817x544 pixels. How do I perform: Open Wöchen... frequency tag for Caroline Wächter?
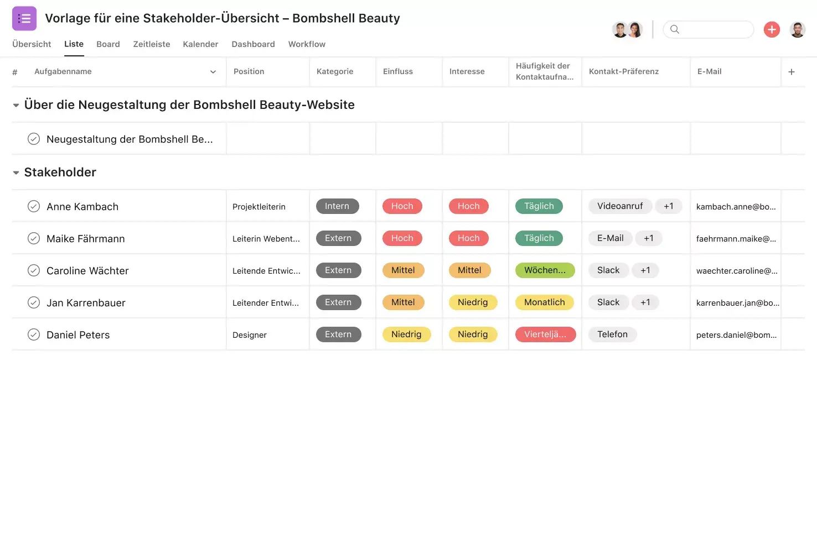coord(545,270)
